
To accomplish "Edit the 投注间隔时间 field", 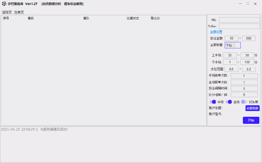I will tap(244, 89).
